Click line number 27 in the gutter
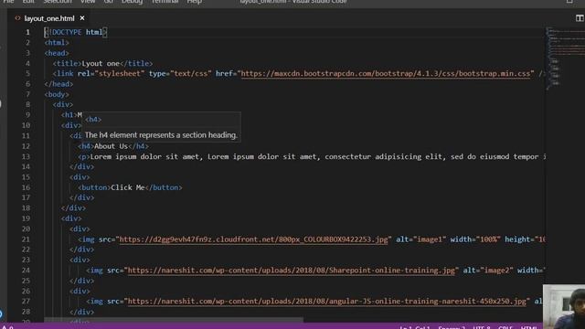The height and width of the screenshot is (329, 585). 26,301
